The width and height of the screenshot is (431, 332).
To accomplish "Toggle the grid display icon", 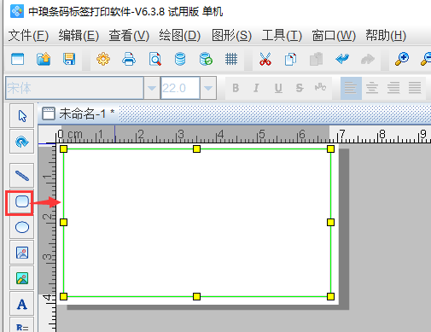I will pos(231,59).
